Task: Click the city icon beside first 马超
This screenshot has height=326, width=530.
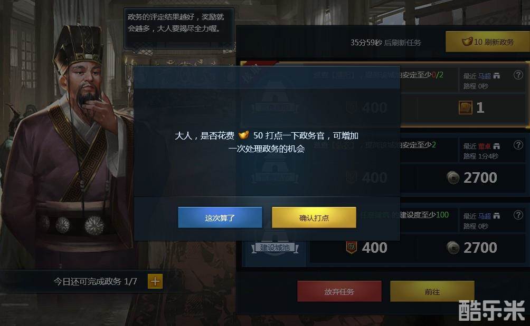Action: click(x=496, y=76)
